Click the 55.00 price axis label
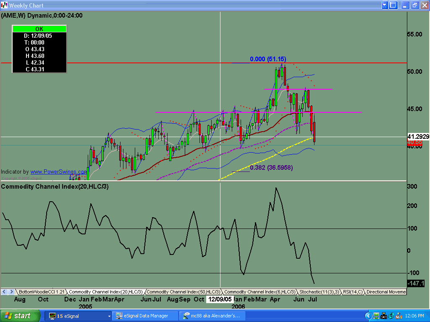 coord(414,34)
